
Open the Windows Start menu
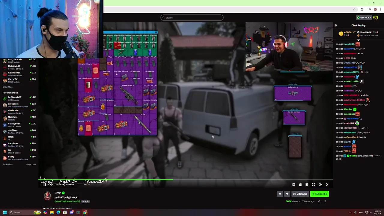click(x=4, y=212)
